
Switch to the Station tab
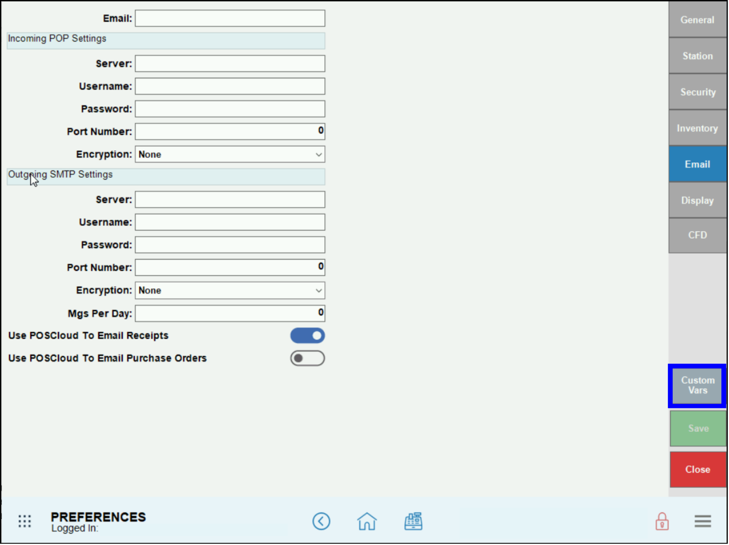point(698,56)
